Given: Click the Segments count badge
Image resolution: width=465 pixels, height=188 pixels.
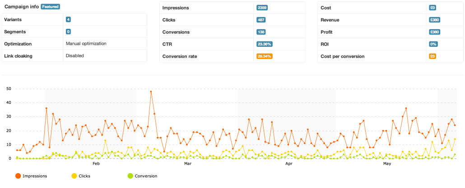Looking at the screenshot, I should [68, 32].
